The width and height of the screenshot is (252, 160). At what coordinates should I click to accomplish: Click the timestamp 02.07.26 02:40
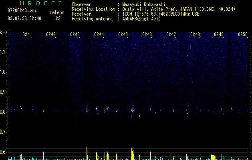click(x=24, y=18)
